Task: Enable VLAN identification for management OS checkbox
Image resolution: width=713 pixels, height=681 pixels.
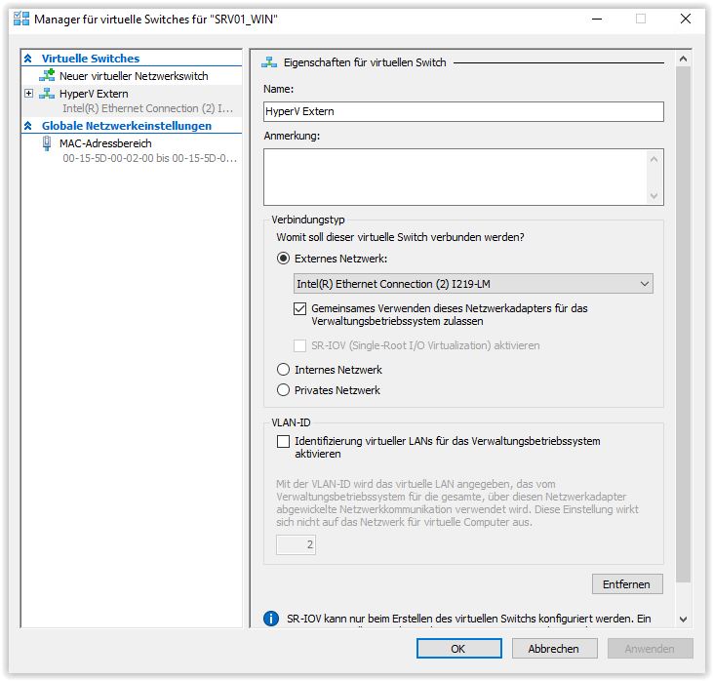Action: coord(283,441)
